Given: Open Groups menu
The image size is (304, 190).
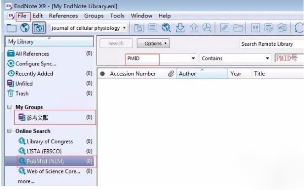Looking at the screenshot, I should pos(94,16).
